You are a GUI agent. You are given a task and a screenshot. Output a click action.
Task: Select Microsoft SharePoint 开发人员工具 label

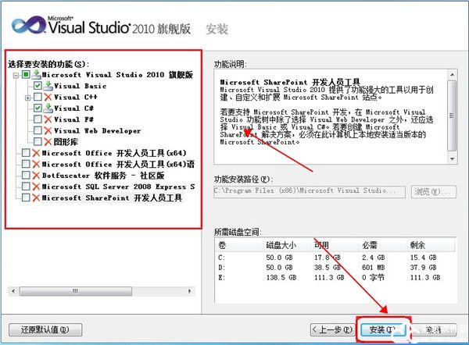click(x=112, y=197)
